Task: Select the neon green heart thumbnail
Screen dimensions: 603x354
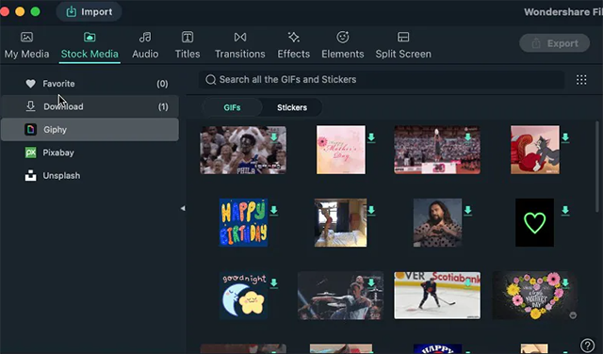Action: tap(534, 222)
